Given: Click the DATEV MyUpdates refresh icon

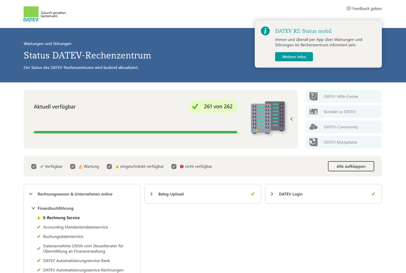Looking at the screenshot, I should (313, 142).
